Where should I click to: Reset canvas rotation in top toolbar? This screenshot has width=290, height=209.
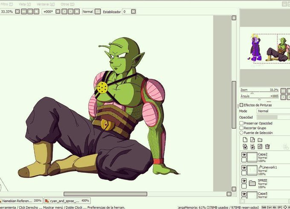(77, 12)
